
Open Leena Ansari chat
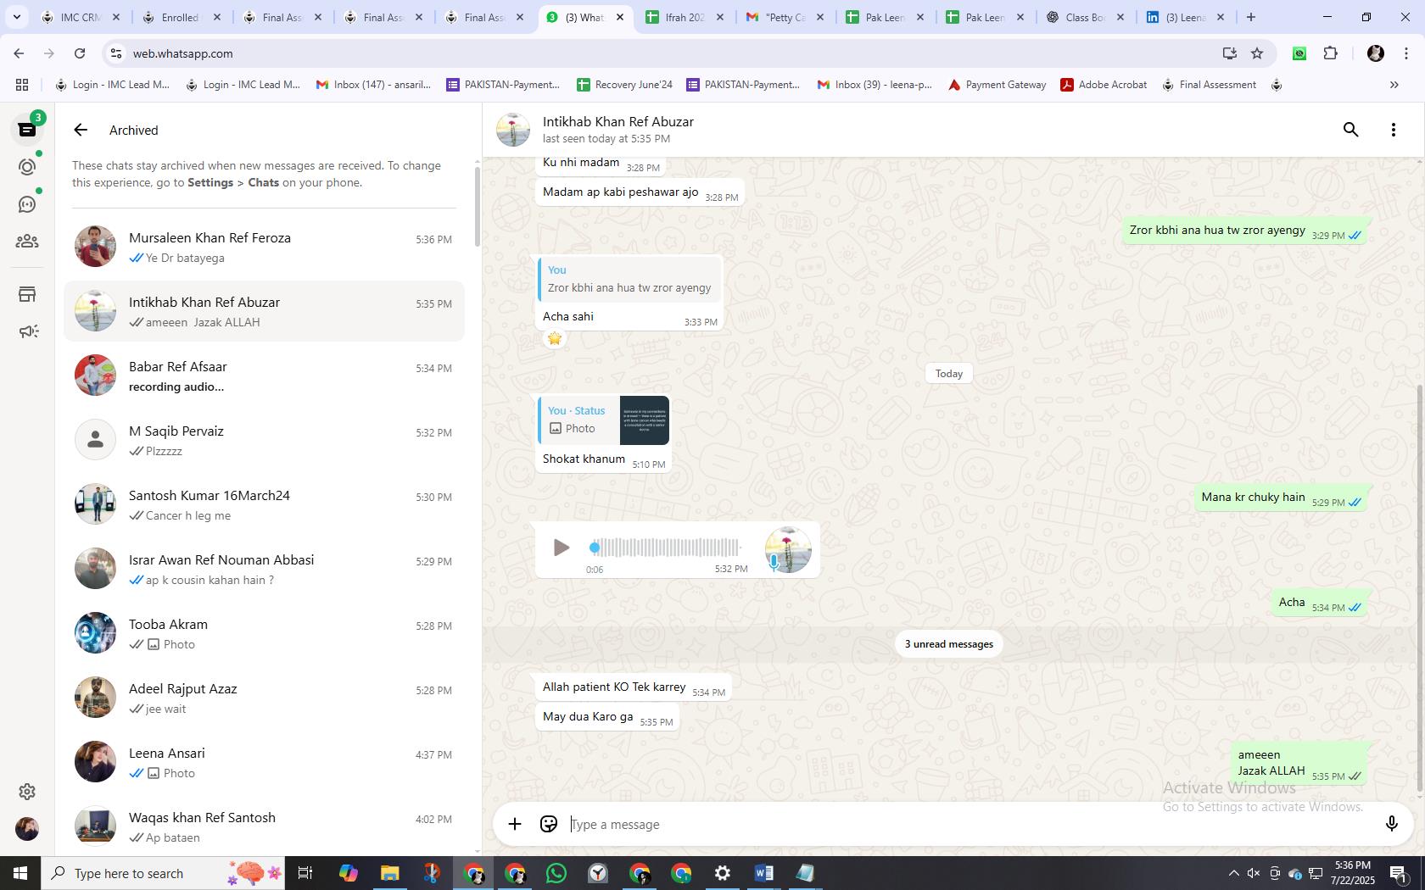[264, 762]
